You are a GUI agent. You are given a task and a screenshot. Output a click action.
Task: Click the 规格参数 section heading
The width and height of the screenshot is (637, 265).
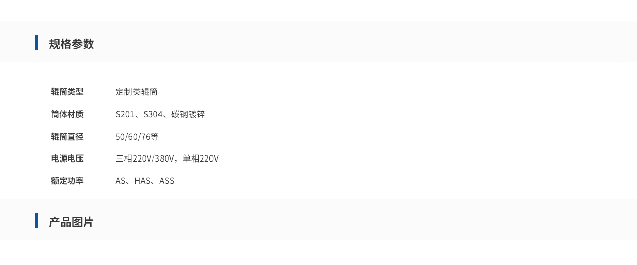click(x=71, y=44)
